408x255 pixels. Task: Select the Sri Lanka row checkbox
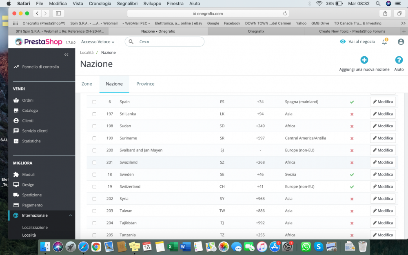pyautogui.click(x=94, y=114)
